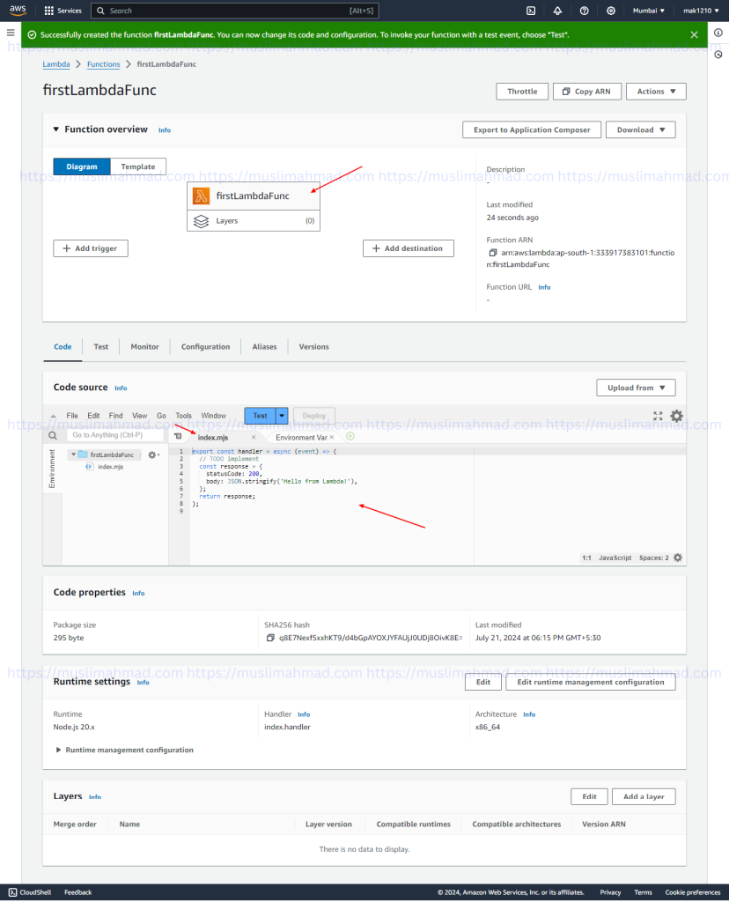The height and width of the screenshot is (902, 729).
Task: Open CloudShell from the top navigation bar
Action: tap(531, 11)
